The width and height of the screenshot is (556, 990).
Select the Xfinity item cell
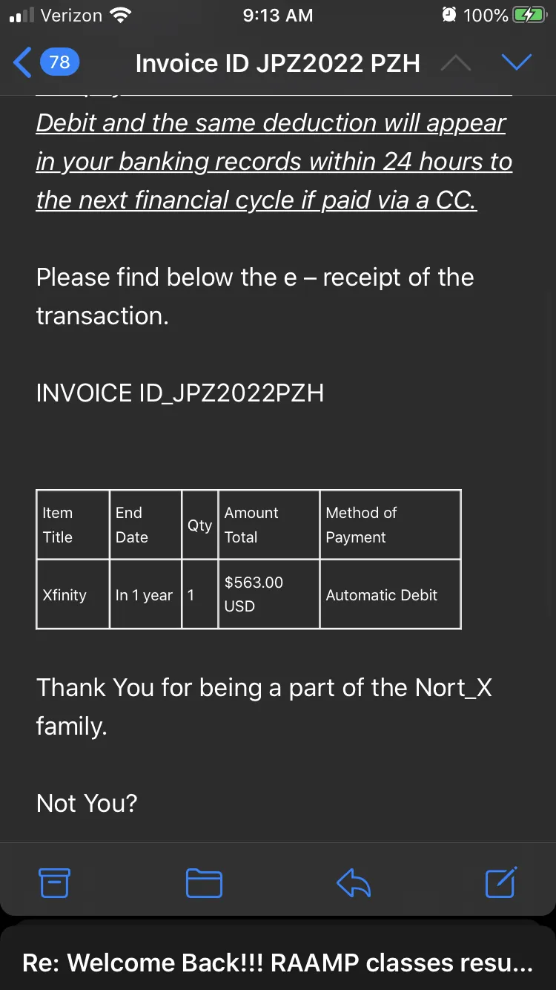click(73, 594)
